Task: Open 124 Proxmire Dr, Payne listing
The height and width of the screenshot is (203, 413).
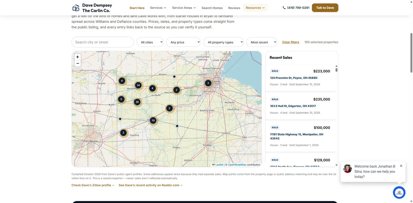Action: click(x=294, y=78)
